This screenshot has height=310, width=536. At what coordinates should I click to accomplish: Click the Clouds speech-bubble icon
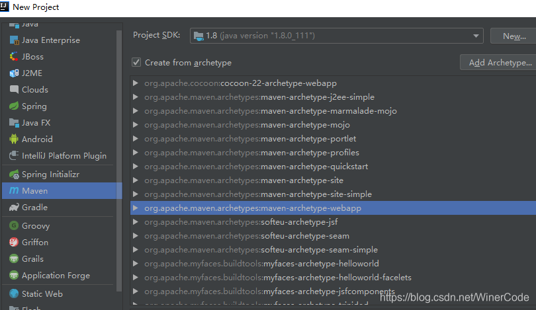coord(14,89)
